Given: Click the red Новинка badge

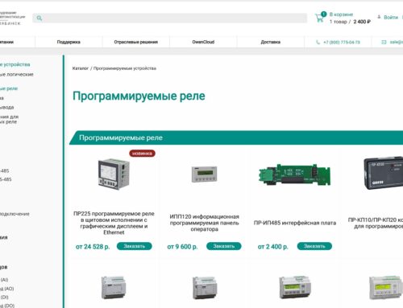Looking at the screenshot, I should [x=142, y=154].
